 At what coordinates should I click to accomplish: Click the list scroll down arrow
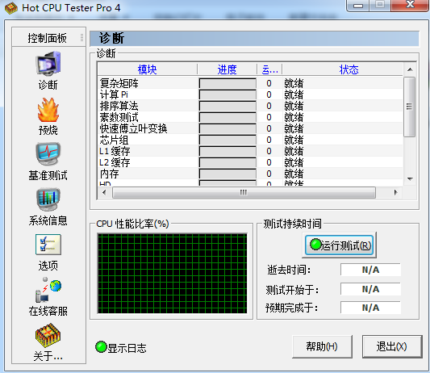pyautogui.click(x=410, y=179)
